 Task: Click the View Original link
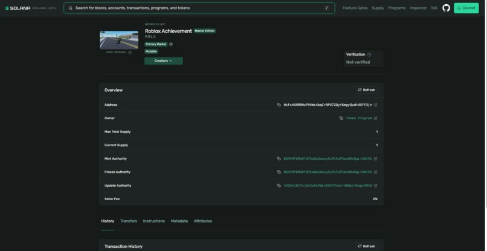point(117,52)
